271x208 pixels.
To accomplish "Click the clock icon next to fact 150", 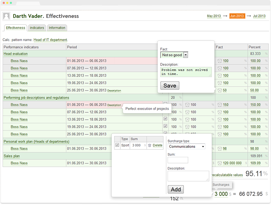I will 220,105.
